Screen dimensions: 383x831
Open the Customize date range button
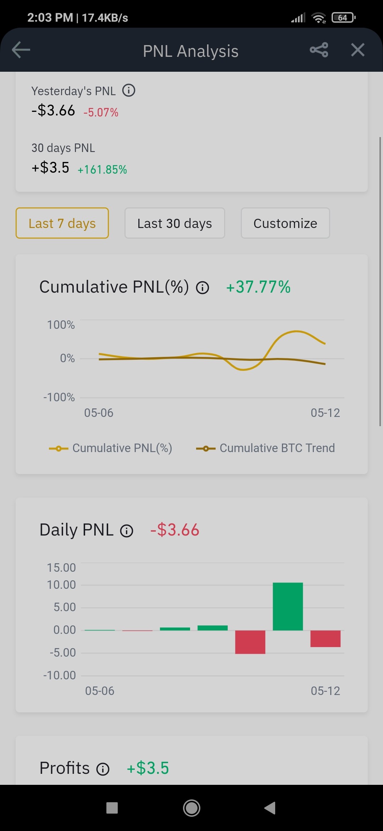pos(285,223)
